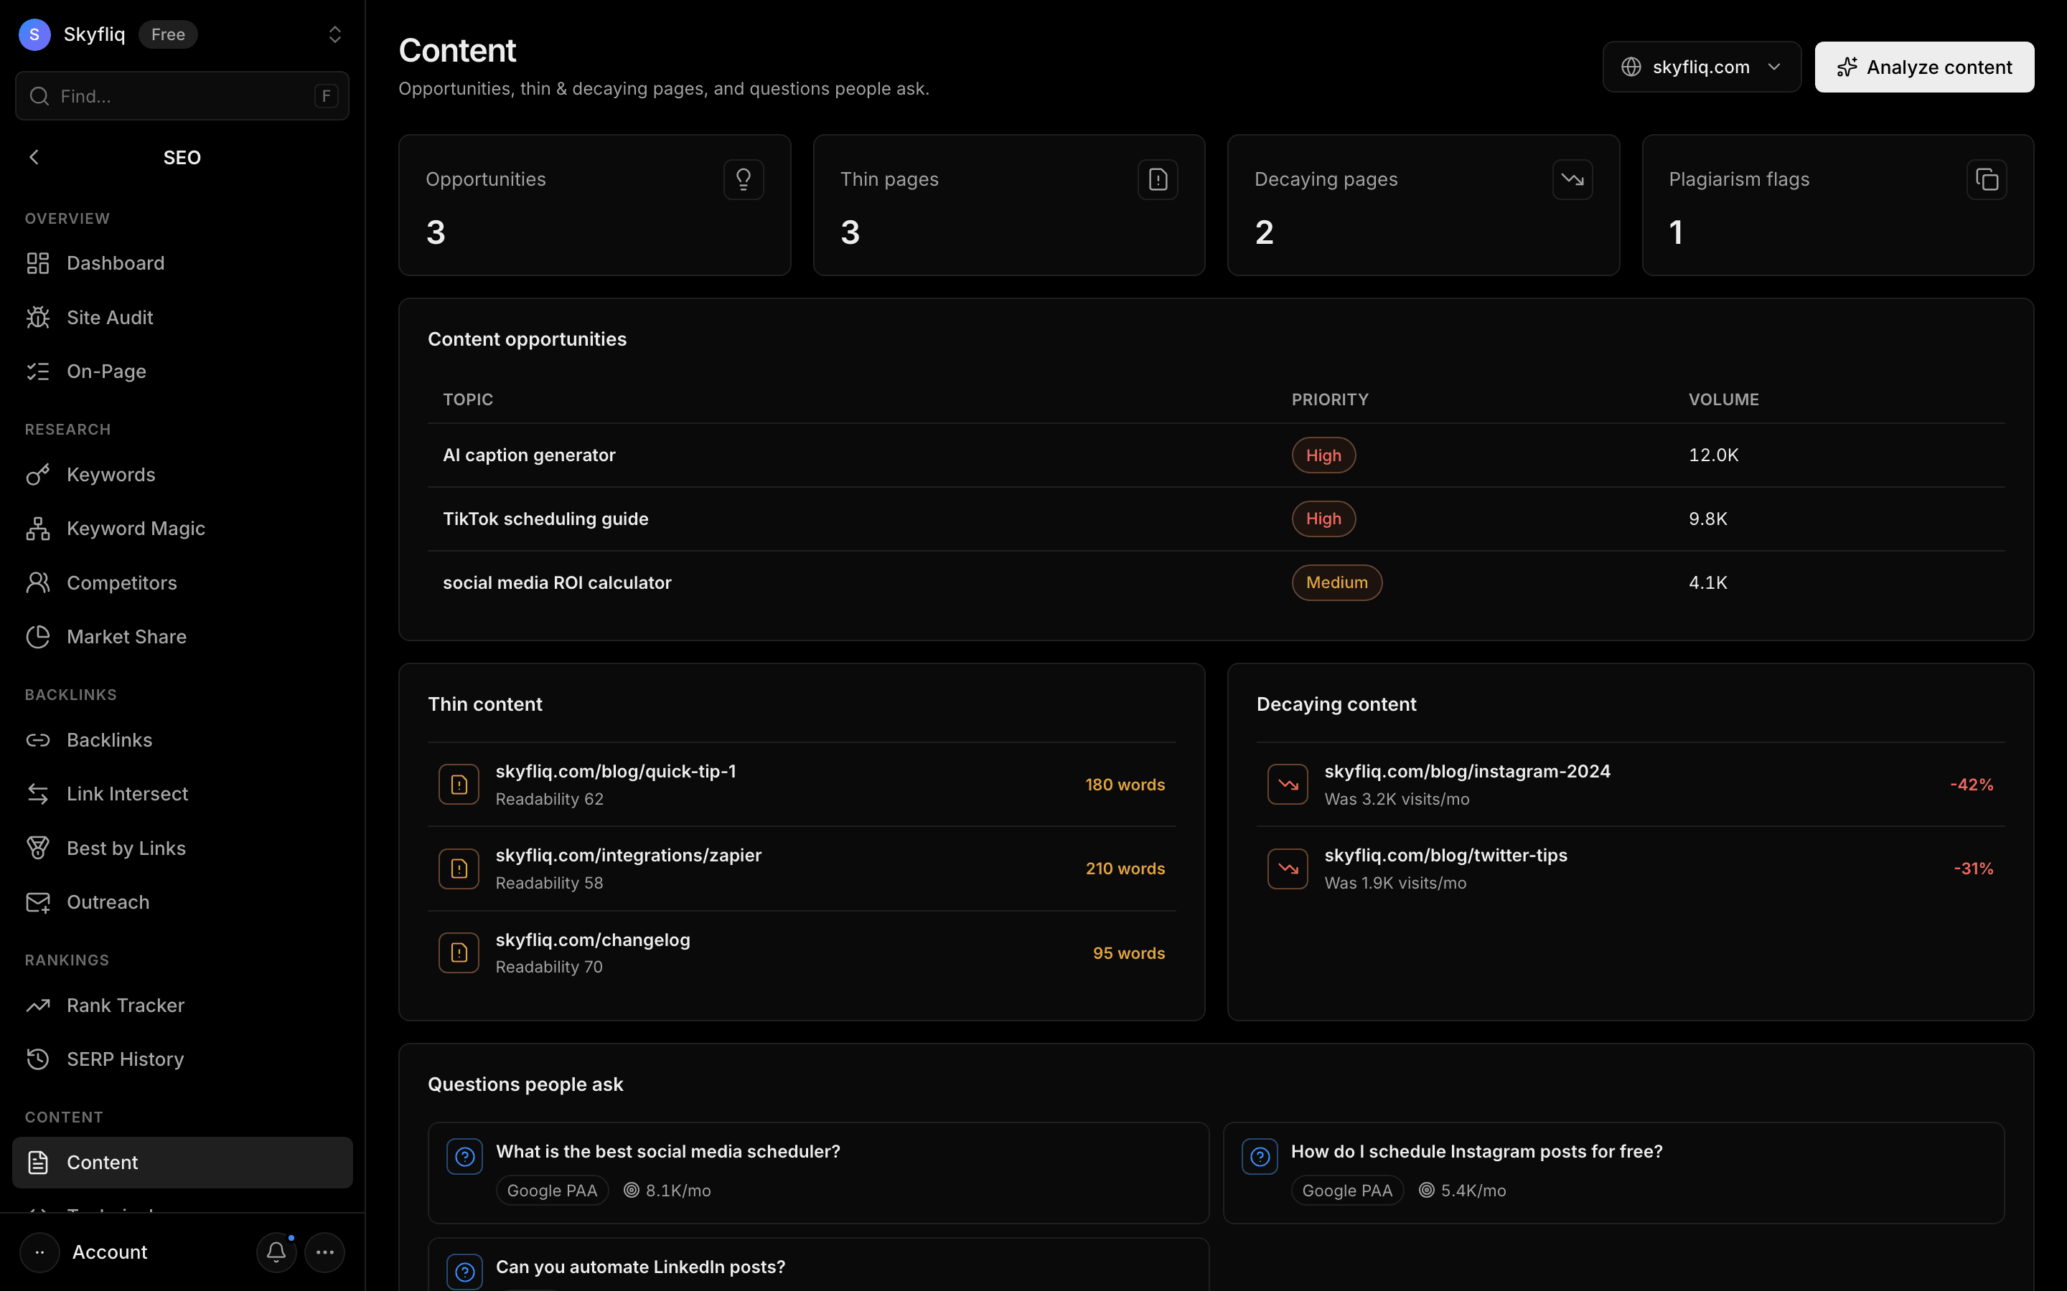Select the TikTok scheduling guide topic

[545, 519]
